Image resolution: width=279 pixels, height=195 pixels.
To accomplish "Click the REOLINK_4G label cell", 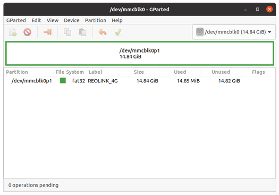I will 103,81.
